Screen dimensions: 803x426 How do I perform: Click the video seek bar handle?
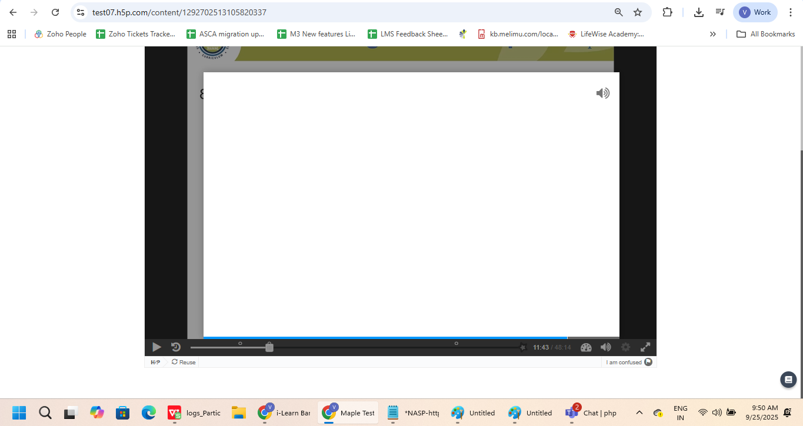pyautogui.click(x=269, y=347)
